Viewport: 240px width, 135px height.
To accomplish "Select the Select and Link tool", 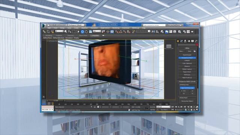I will point(44,31).
